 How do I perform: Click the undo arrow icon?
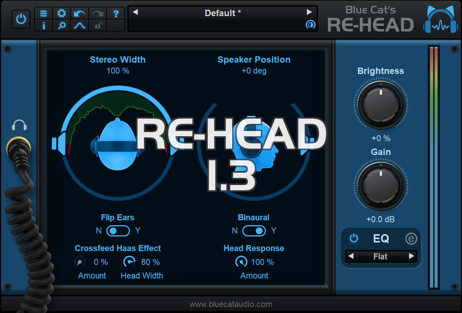pyautogui.click(x=80, y=14)
